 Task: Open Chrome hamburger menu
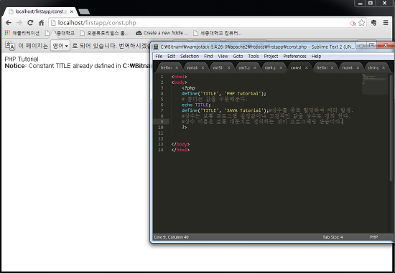point(386,23)
